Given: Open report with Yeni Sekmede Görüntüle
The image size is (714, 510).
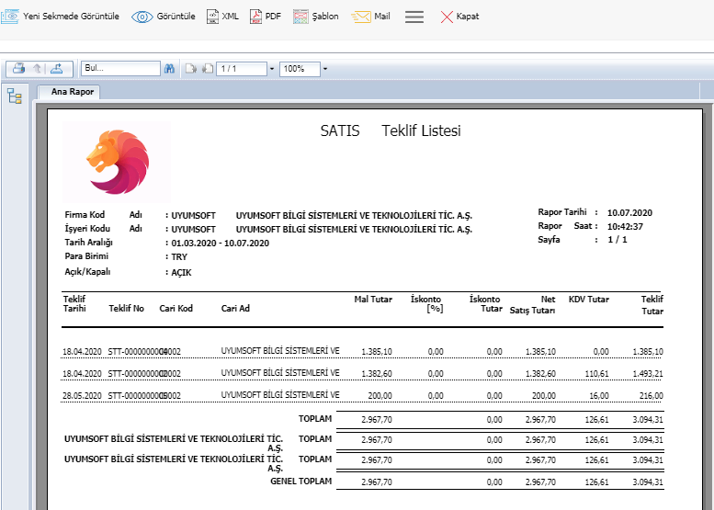Looking at the screenshot, I should tap(61, 17).
